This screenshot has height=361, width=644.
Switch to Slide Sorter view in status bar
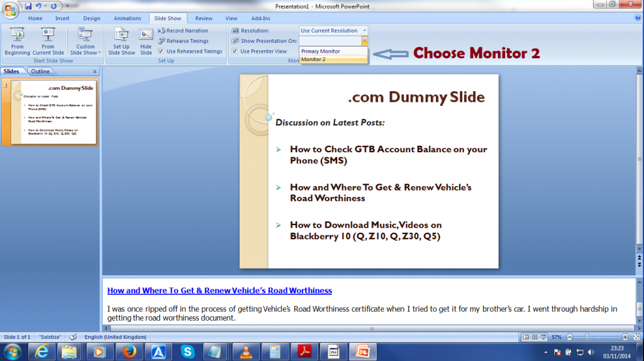click(535, 337)
